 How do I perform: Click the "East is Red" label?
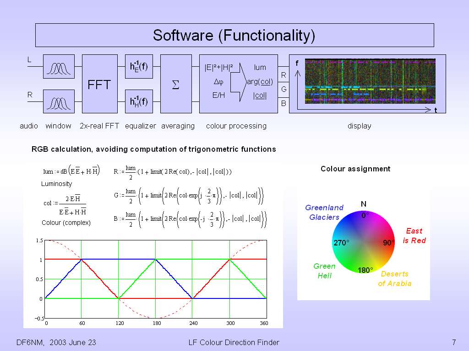414,236
